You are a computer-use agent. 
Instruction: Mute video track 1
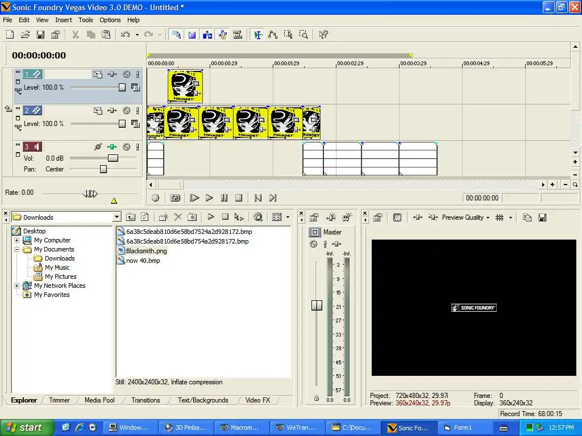[x=127, y=74]
